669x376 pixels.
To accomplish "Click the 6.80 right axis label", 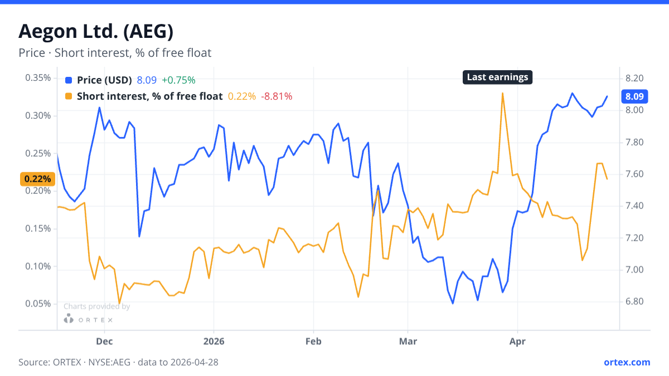I will coord(634,301).
